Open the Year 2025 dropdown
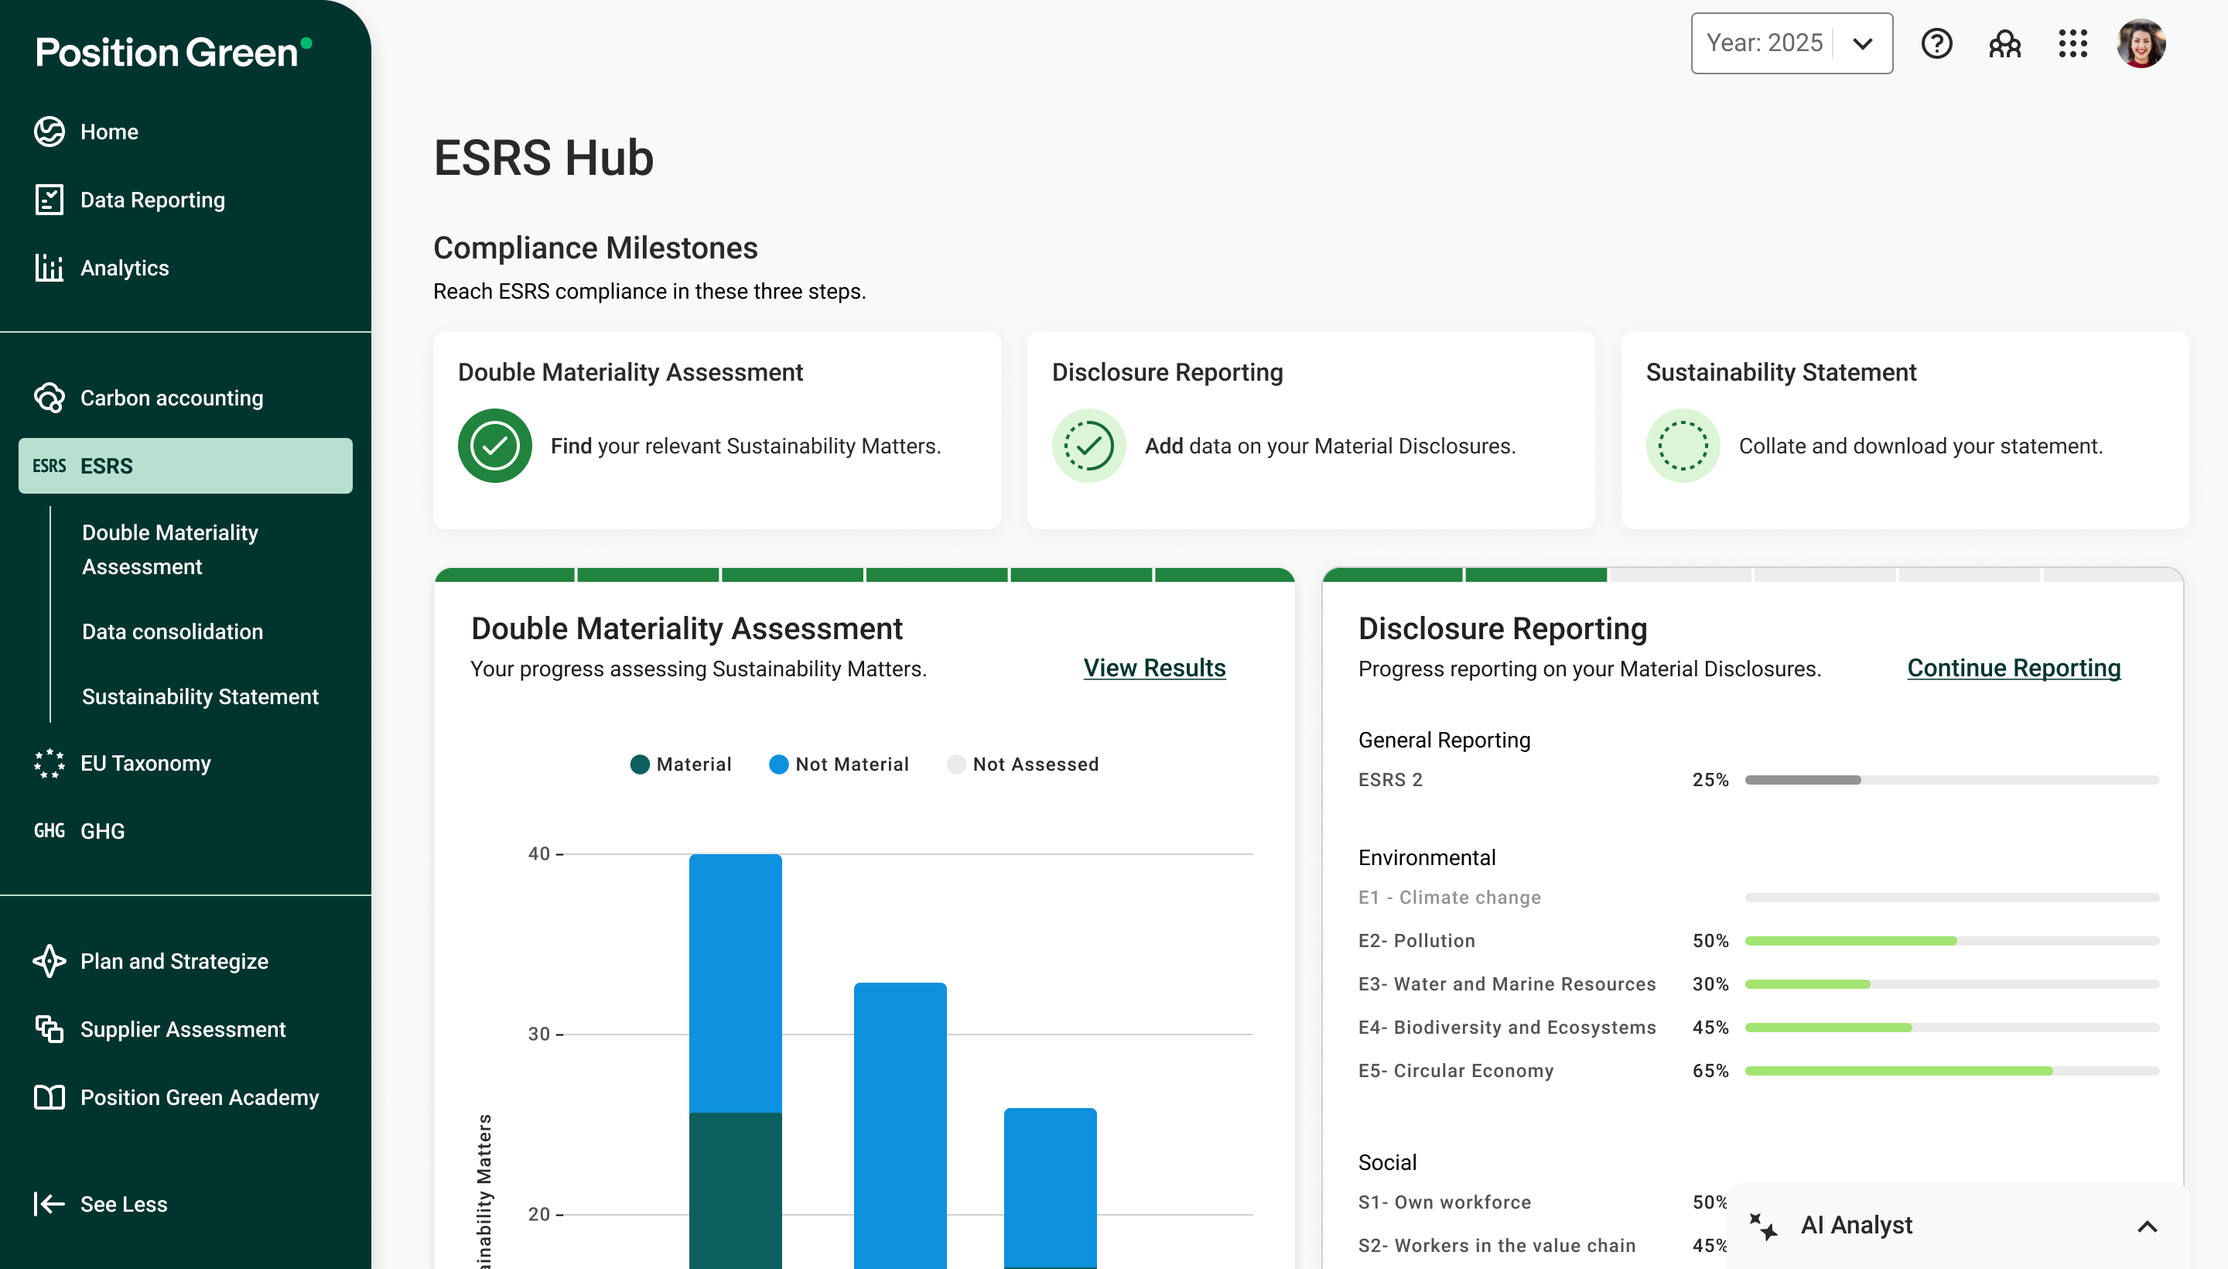2228x1269 pixels. click(1791, 43)
